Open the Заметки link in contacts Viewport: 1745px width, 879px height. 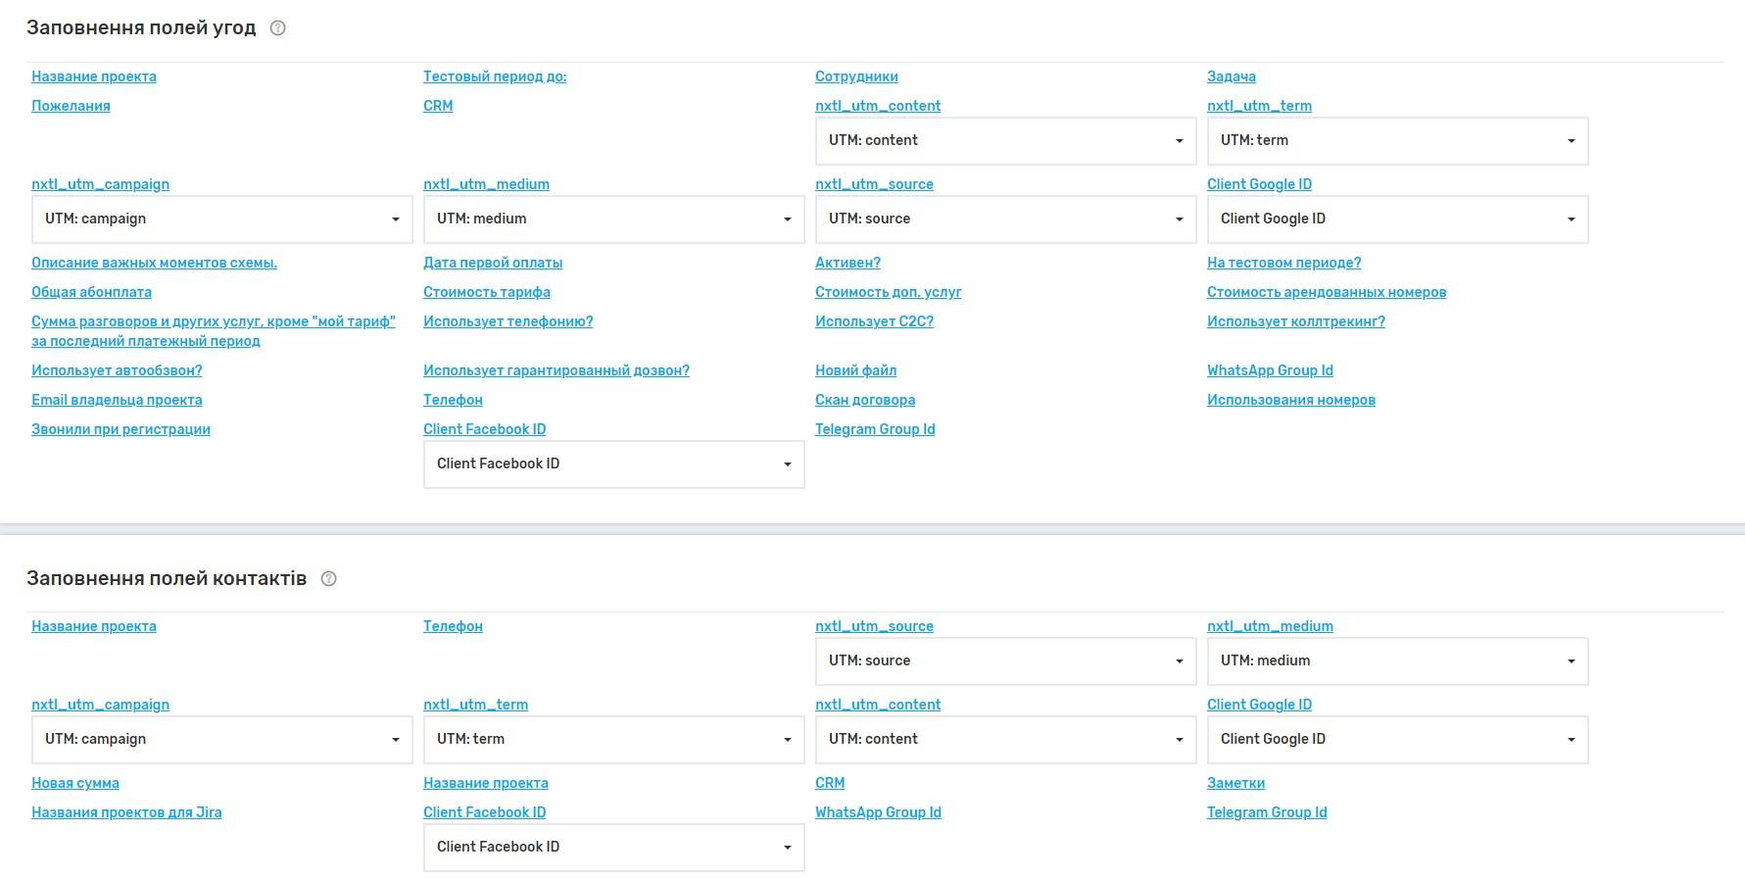pyautogui.click(x=1236, y=783)
